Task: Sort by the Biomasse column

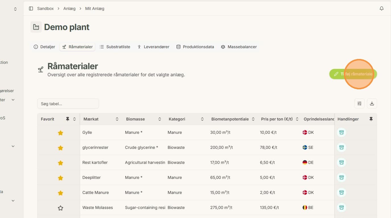Action: pyautogui.click(x=160, y=119)
